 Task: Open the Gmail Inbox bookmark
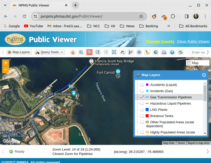point(65,26)
